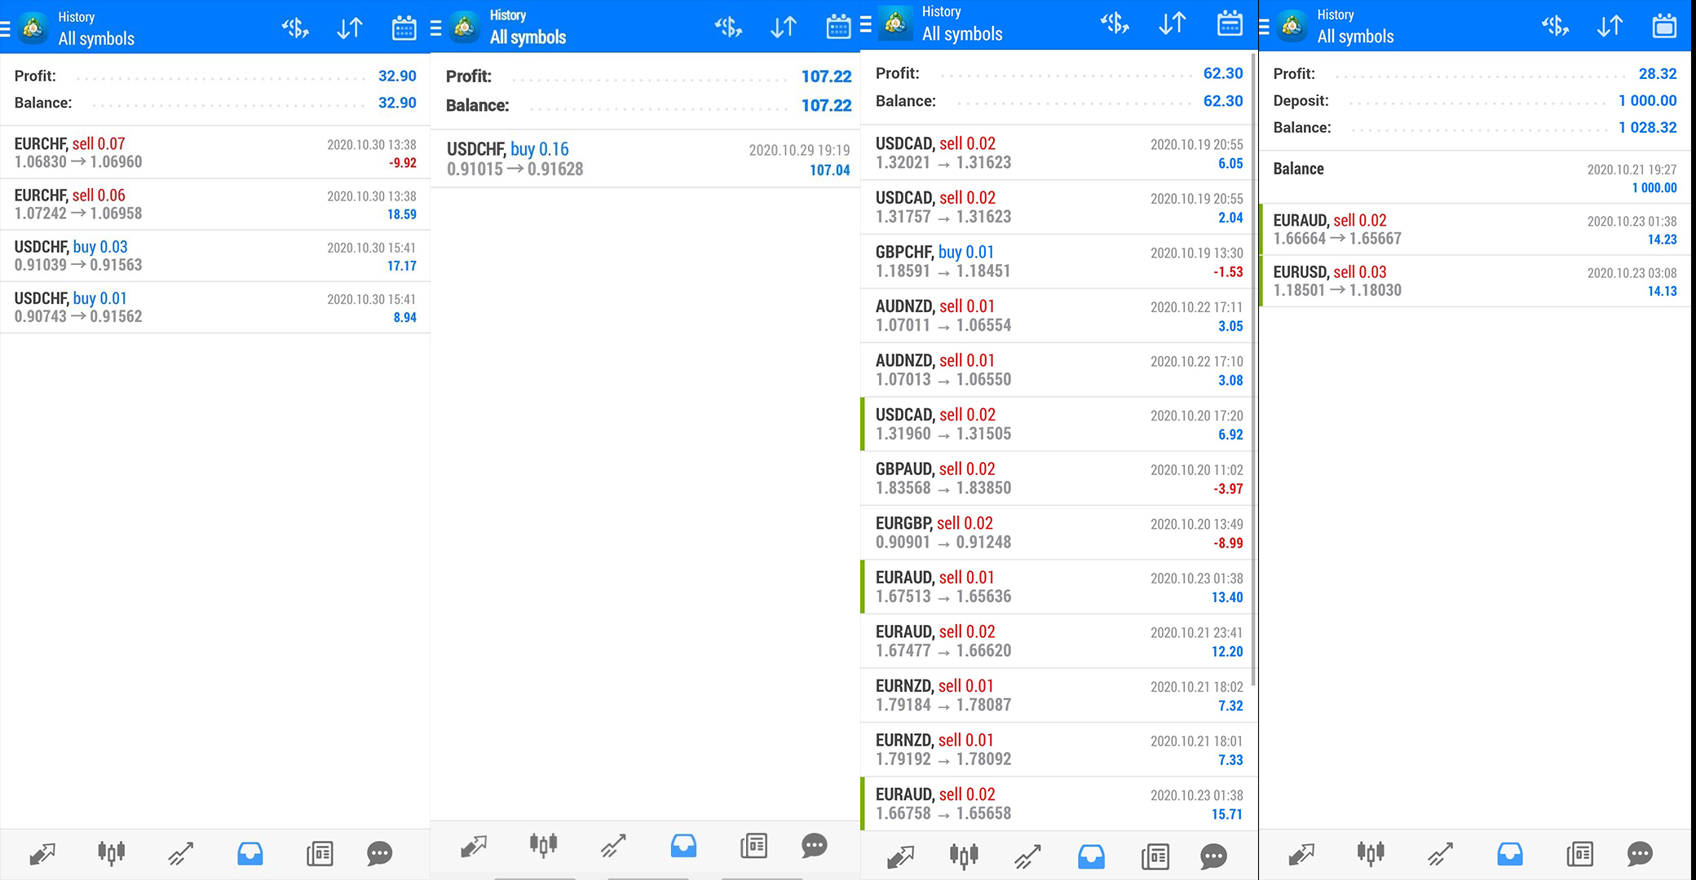Select the EURCHF sell 0.07 trade
This screenshot has height=880, width=1696.
(x=216, y=152)
